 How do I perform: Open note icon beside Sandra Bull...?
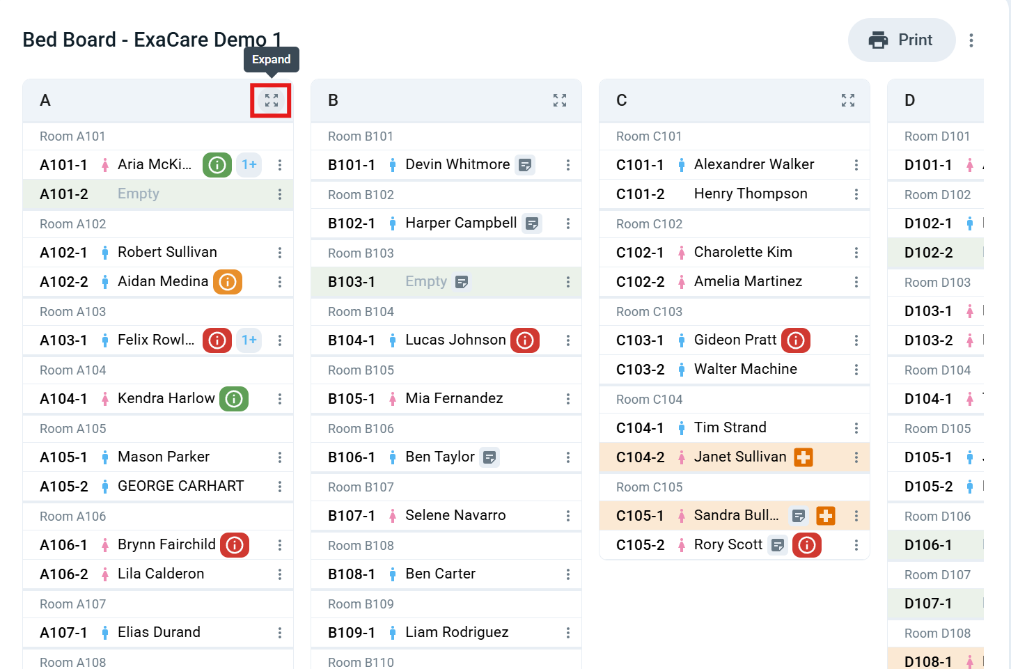tap(799, 516)
